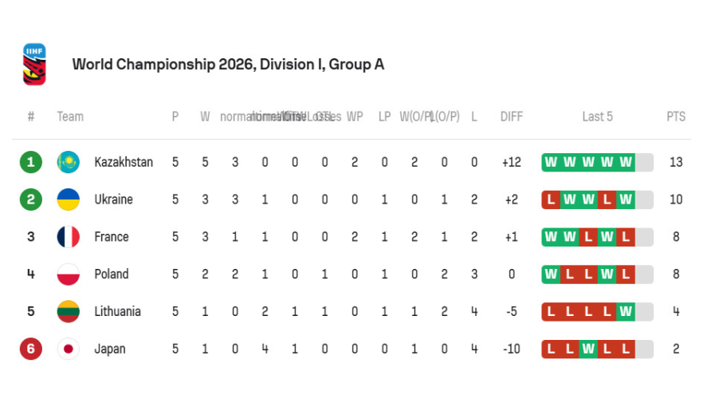Open the Lithuania team link
Screen dimensions: 711x395
(117, 311)
